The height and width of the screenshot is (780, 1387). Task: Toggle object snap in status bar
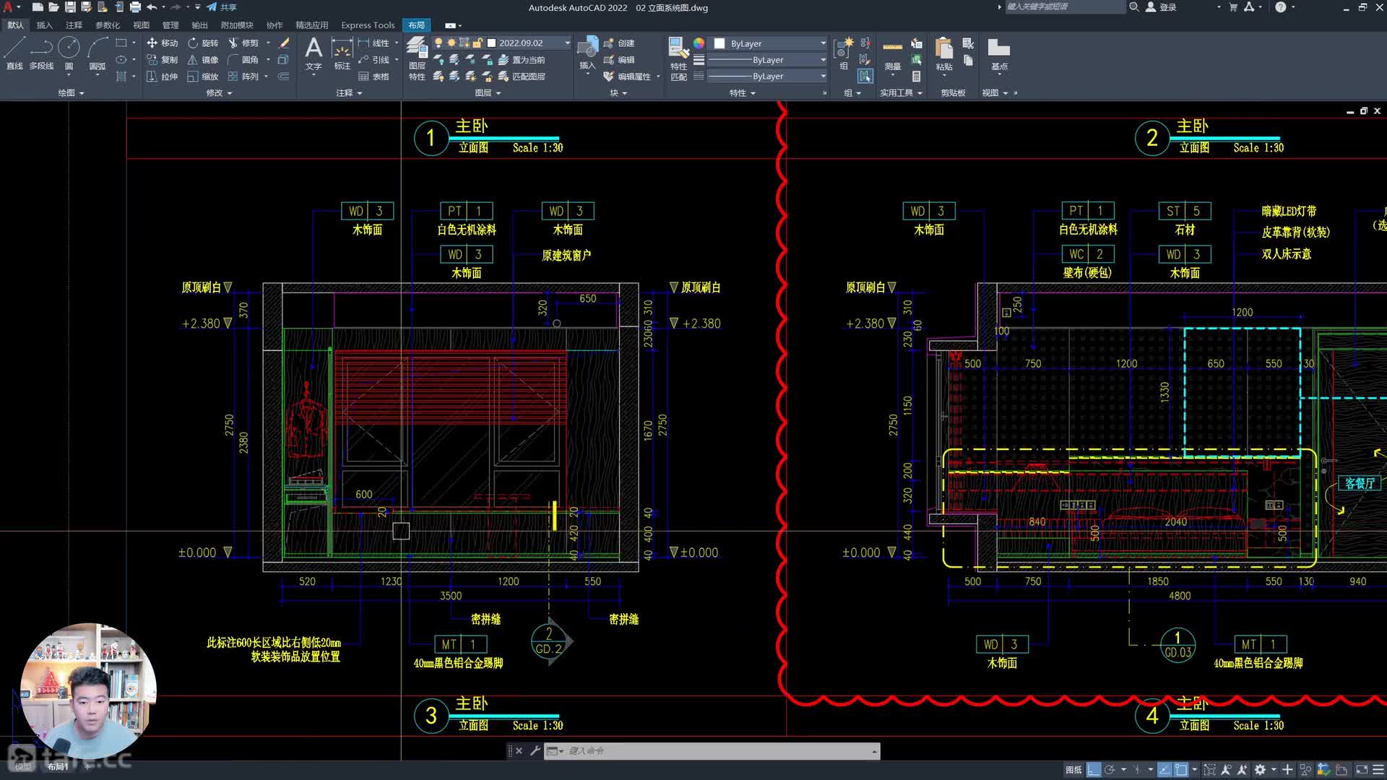point(1181,770)
